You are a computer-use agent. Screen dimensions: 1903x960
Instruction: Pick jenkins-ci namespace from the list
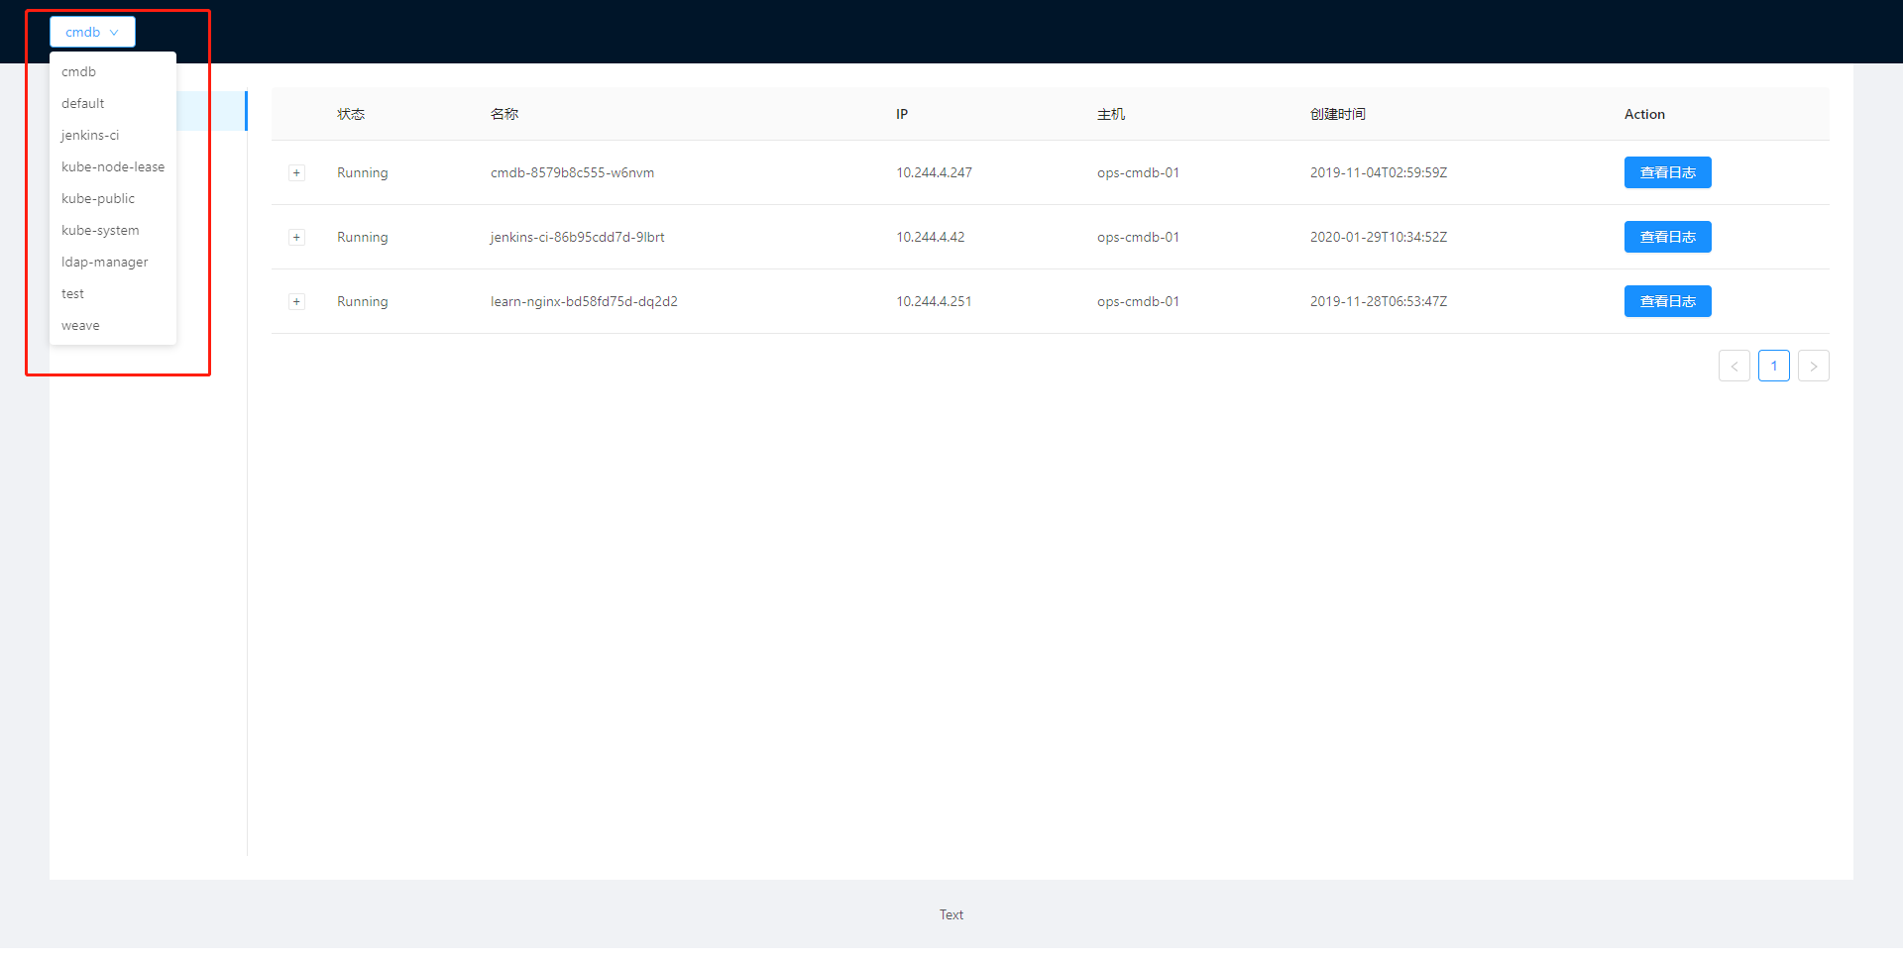[113, 135]
